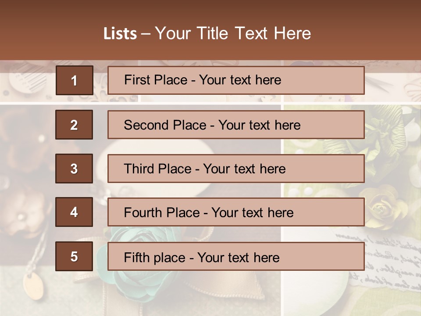Image resolution: width=421 pixels, height=316 pixels.
Task: Click the bold "Lists" word in title
Action: pos(120,34)
